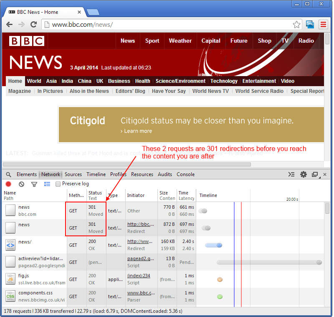Viewport: 334px width, 317px height.
Task: Click news/ request timeline bar
Action: click(x=214, y=245)
